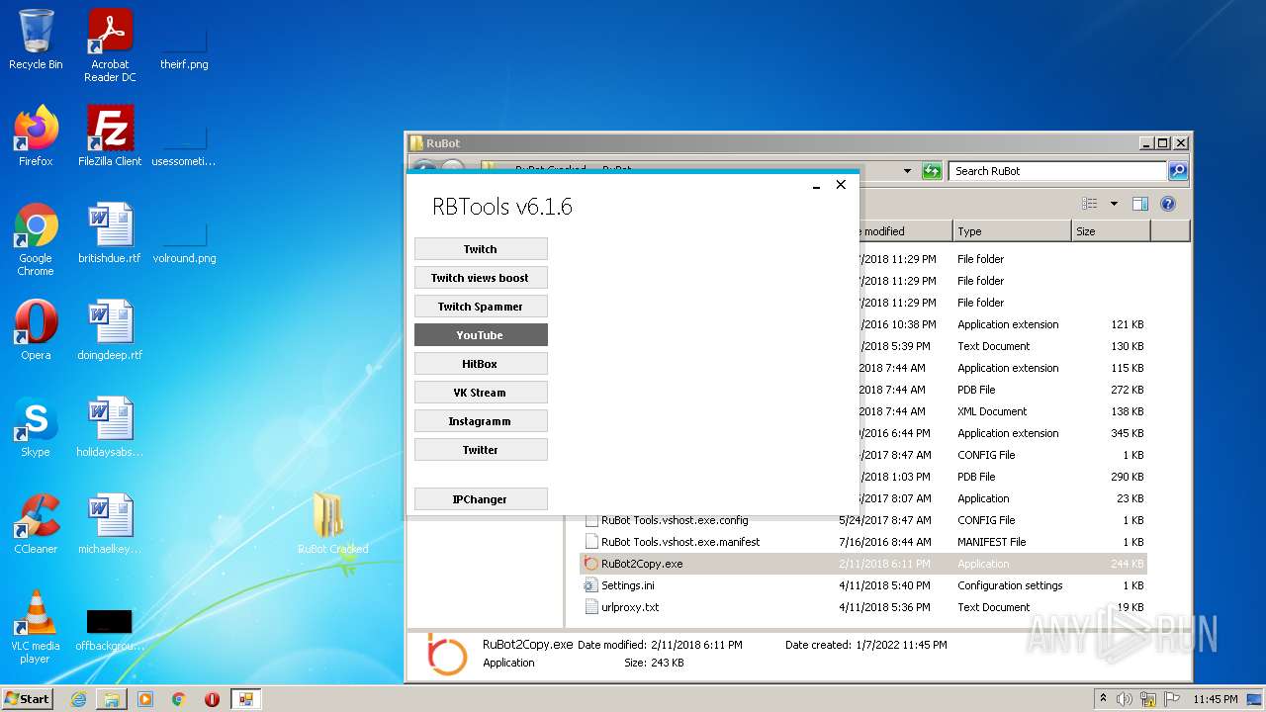Click Windows Media Player taskbar icon
This screenshot has width=1266, height=712.
click(145, 699)
